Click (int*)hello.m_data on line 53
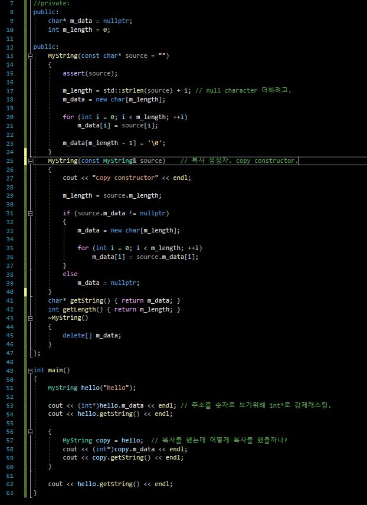The image size is (367, 505). click(x=110, y=405)
